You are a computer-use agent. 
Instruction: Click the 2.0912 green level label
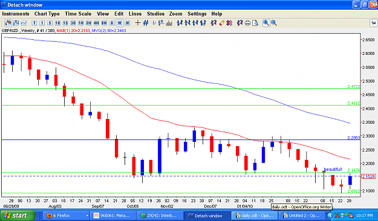tap(353, 191)
